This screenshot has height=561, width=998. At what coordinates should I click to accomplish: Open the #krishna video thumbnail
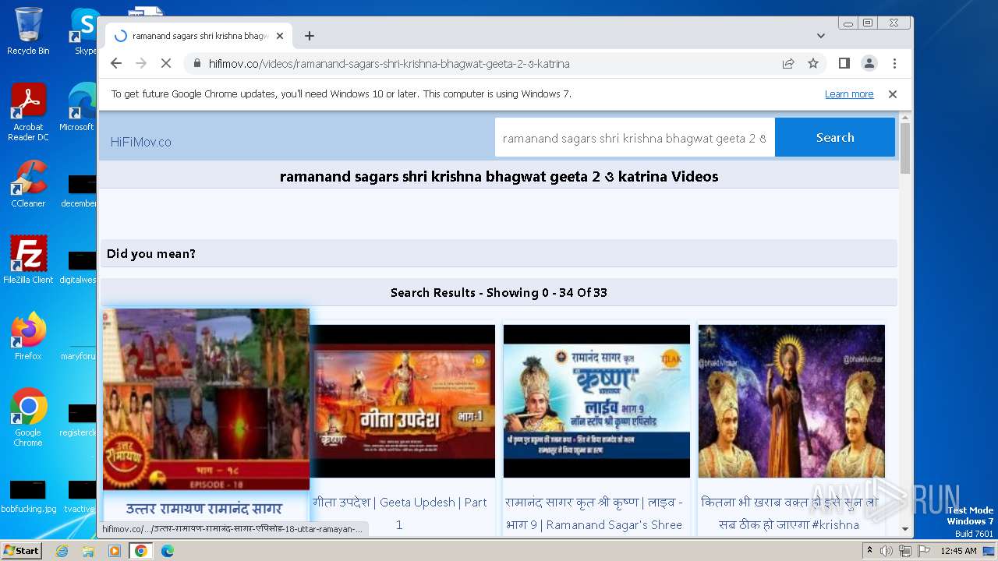(x=791, y=401)
